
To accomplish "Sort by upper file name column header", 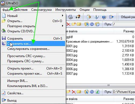I will tap(90, 31).
